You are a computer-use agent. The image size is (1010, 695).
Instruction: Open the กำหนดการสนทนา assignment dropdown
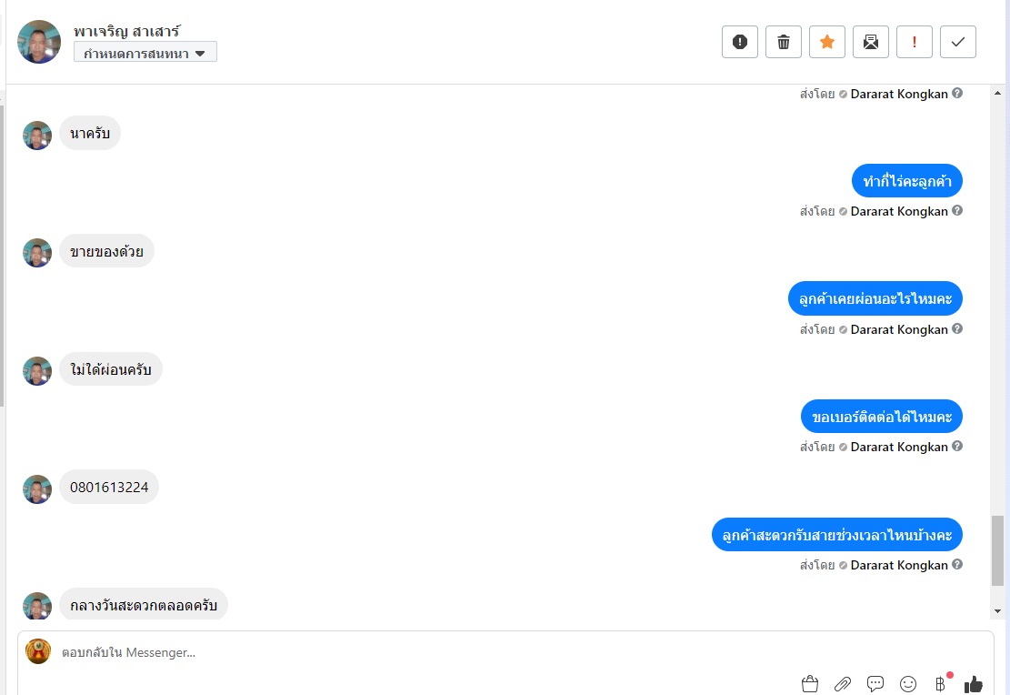(145, 52)
